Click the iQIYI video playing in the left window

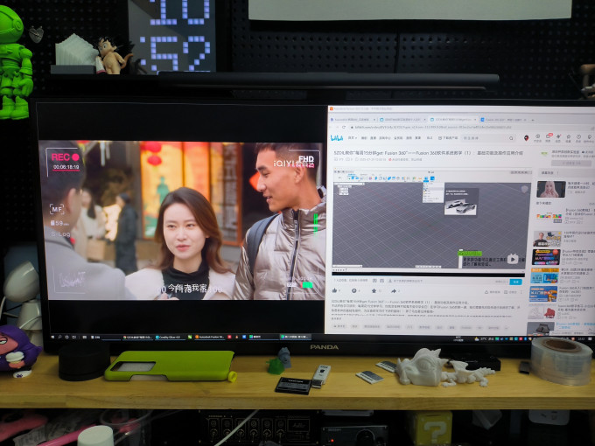click(x=183, y=220)
